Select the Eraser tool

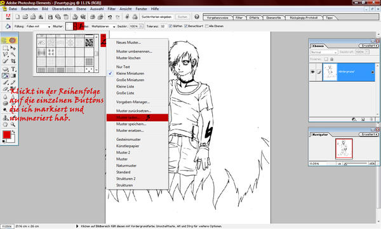[x=5, y=89]
